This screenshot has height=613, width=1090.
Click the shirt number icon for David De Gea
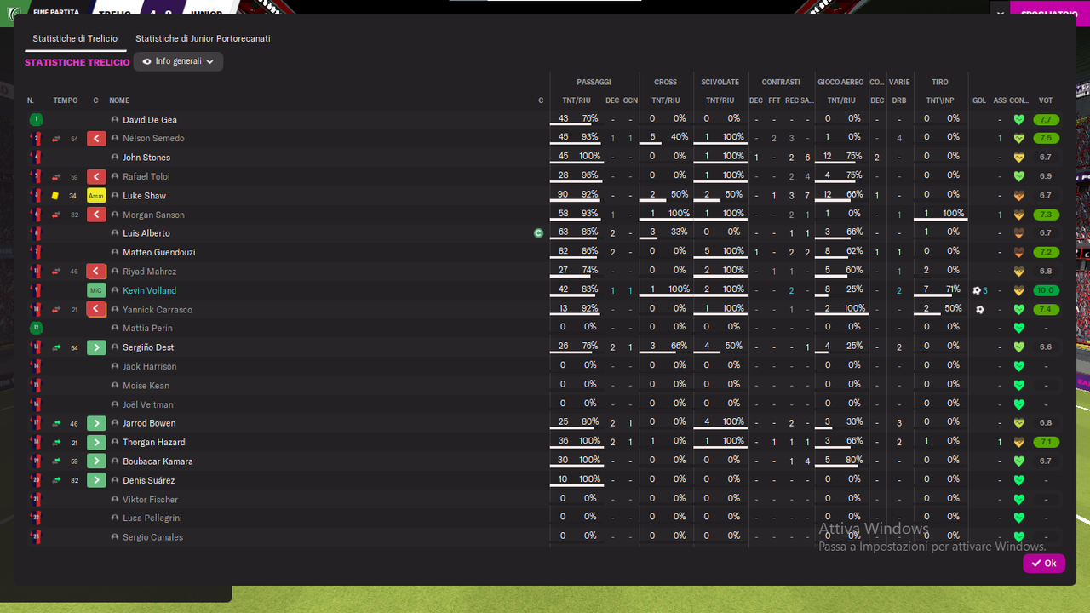(x=36, y=120)
